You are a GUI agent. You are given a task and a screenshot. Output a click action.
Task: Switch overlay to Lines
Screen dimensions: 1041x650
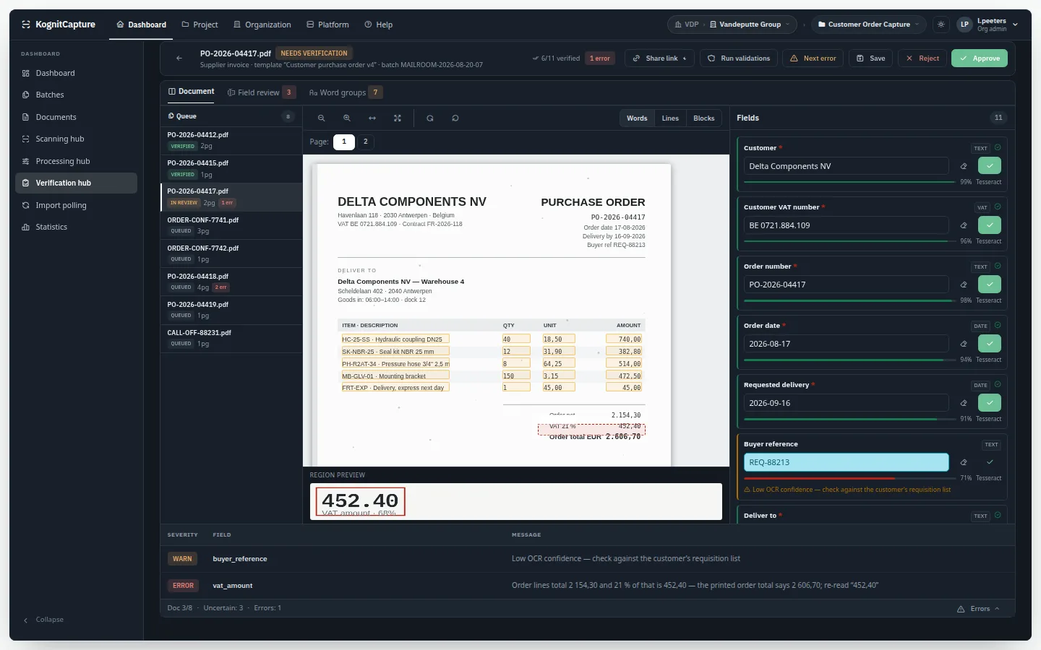670,118
